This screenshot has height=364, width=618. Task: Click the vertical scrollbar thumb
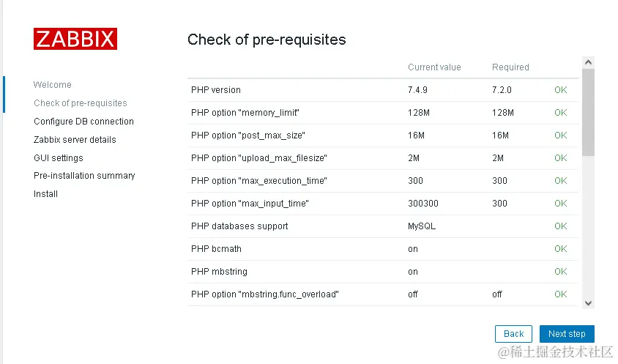tap(589, 114)
